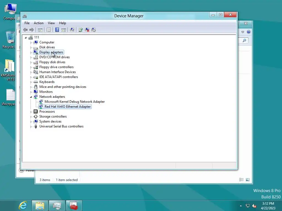This screenshot has height=211, width=282.
Task: Expand the Disk drives category
Action: (x=31, y=48)
